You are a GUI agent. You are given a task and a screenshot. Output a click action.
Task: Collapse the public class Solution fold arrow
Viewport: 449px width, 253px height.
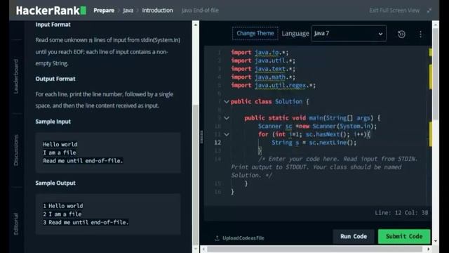pos(226,101)
